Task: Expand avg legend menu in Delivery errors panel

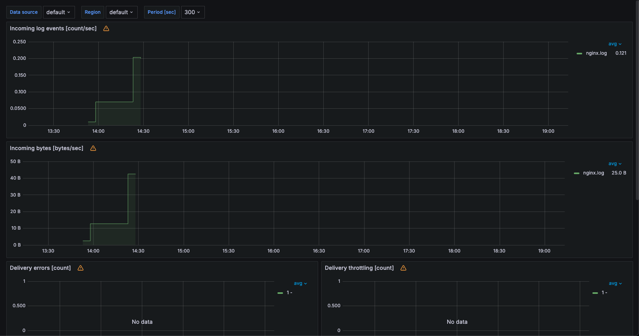Action: pos(300,283)
